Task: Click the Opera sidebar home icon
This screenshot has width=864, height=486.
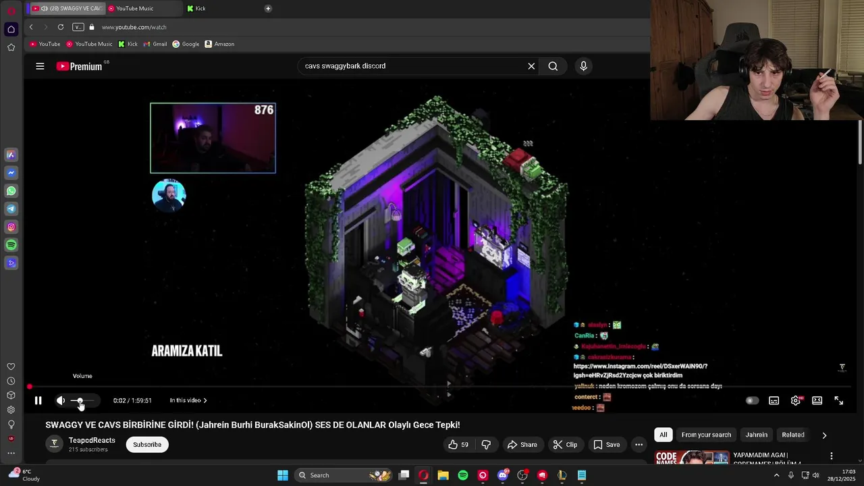Action: (x=11, y=29)
